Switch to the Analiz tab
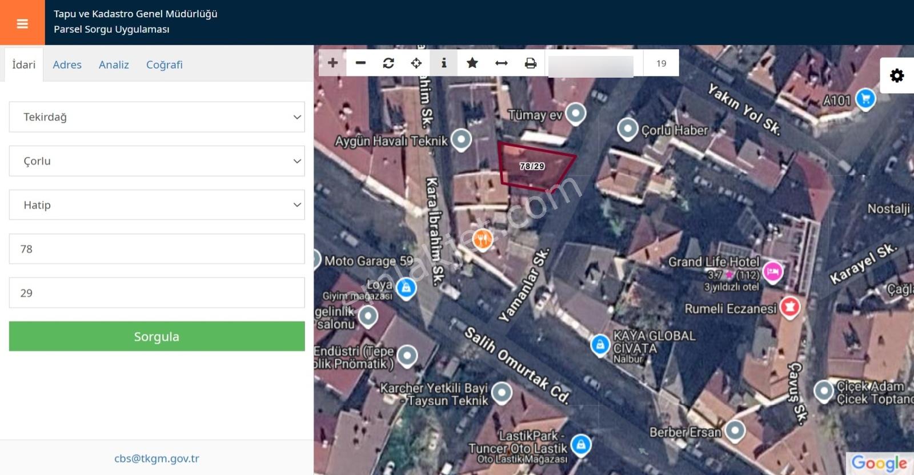This screenshot has width=914, height=475. [114, 65]
